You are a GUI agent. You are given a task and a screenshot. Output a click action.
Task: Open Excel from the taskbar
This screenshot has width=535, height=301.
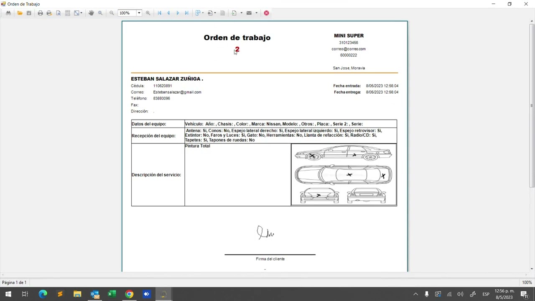pyautogui.click(x=112, y=294)
